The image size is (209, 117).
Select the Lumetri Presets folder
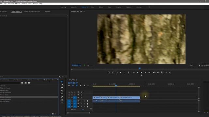pos(6,88)
